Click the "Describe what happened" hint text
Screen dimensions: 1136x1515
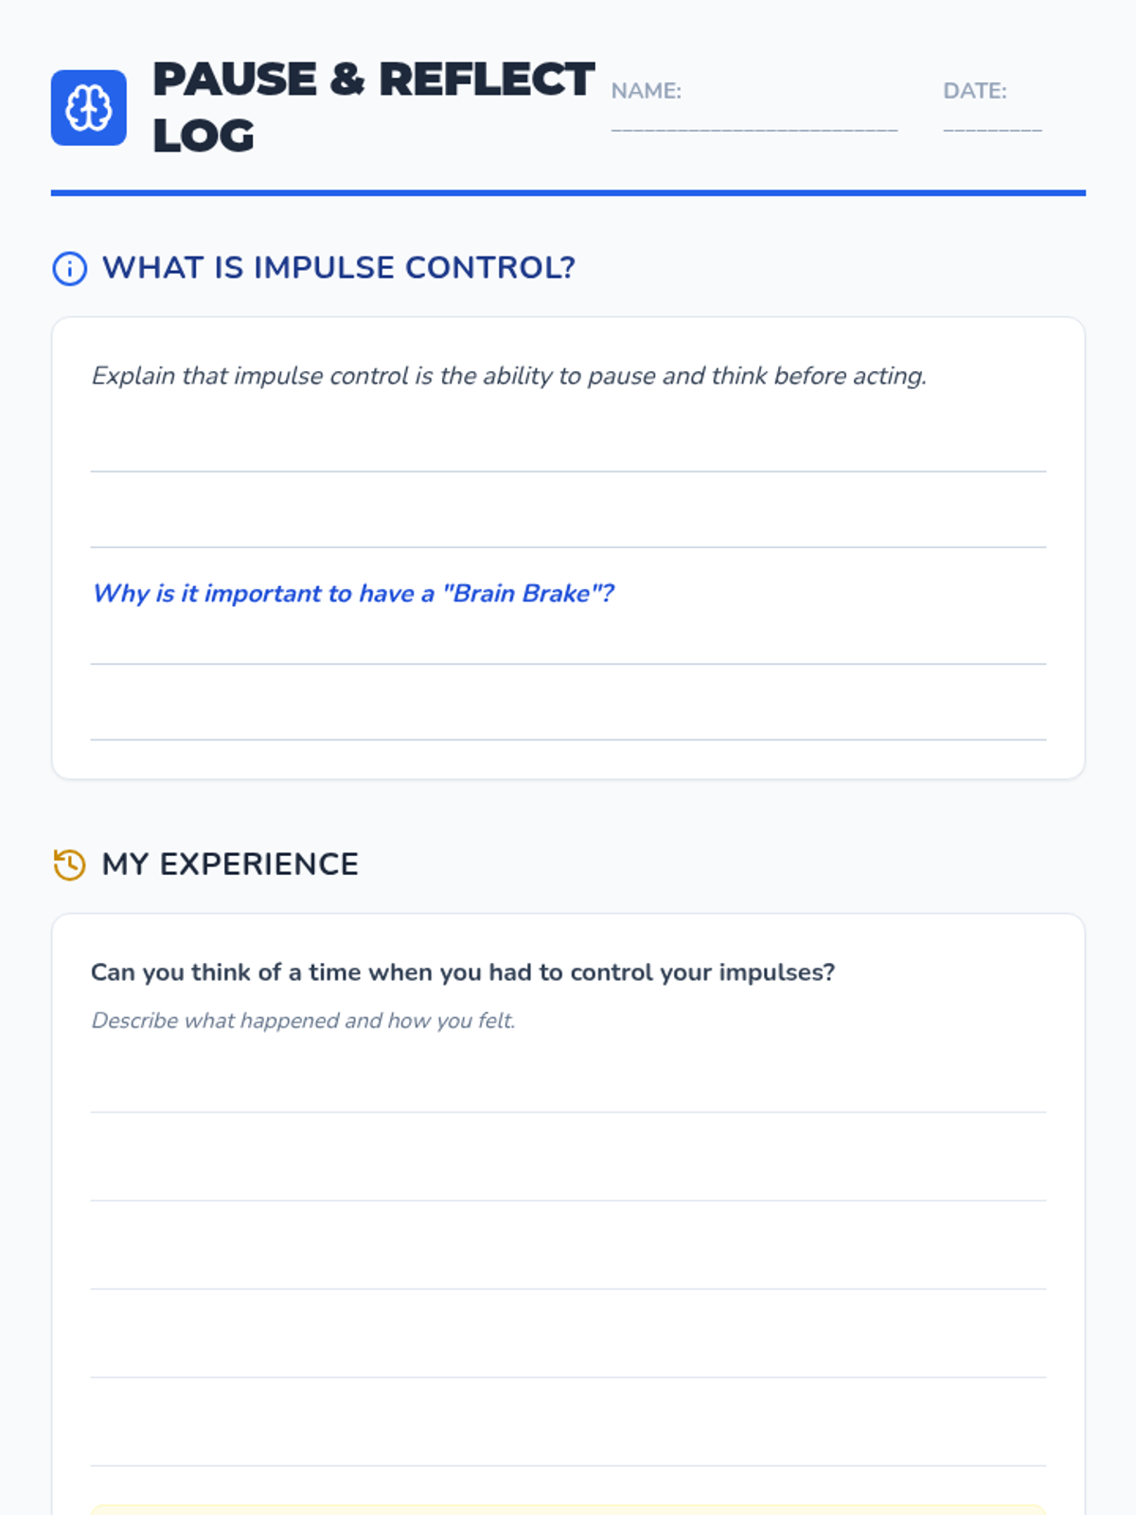click(x=303, y=1021)
